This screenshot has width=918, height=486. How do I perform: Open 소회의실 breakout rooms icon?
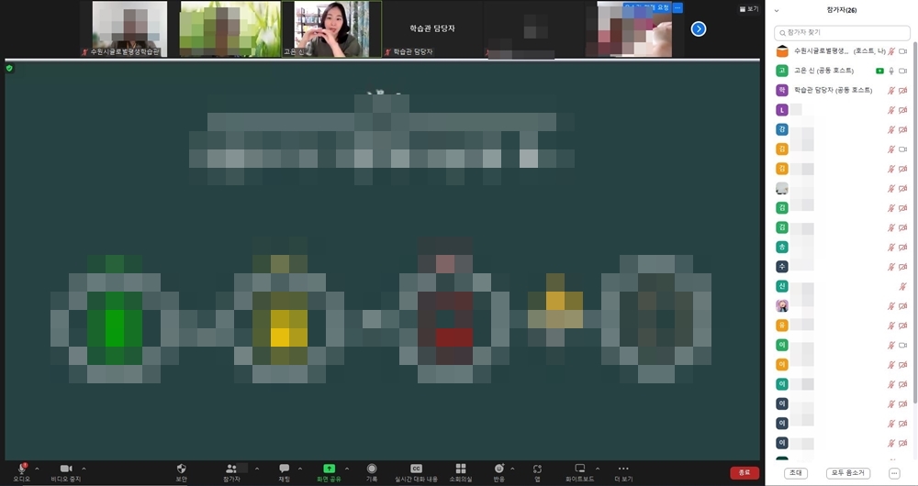[460, 469]
